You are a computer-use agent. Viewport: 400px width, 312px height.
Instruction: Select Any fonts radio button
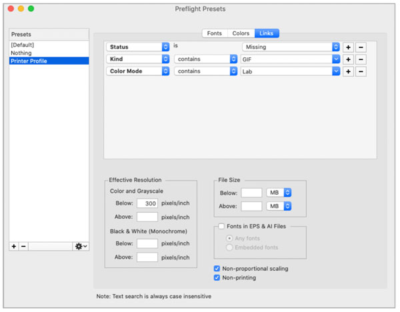[229, 238]
